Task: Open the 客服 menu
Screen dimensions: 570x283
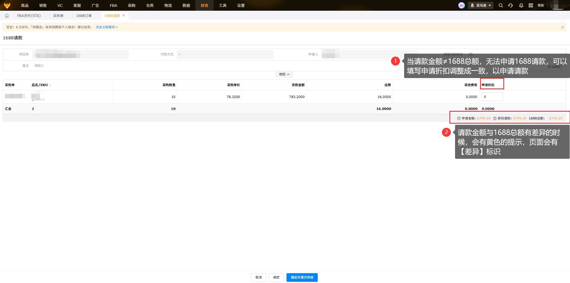Action: tap(77, 5)
